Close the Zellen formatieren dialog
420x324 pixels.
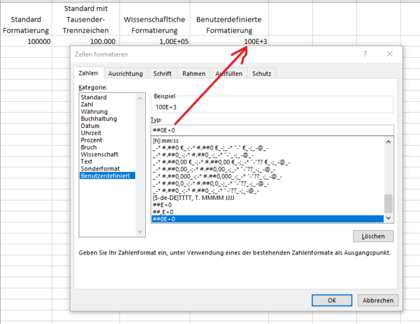[x=389, y=54]
